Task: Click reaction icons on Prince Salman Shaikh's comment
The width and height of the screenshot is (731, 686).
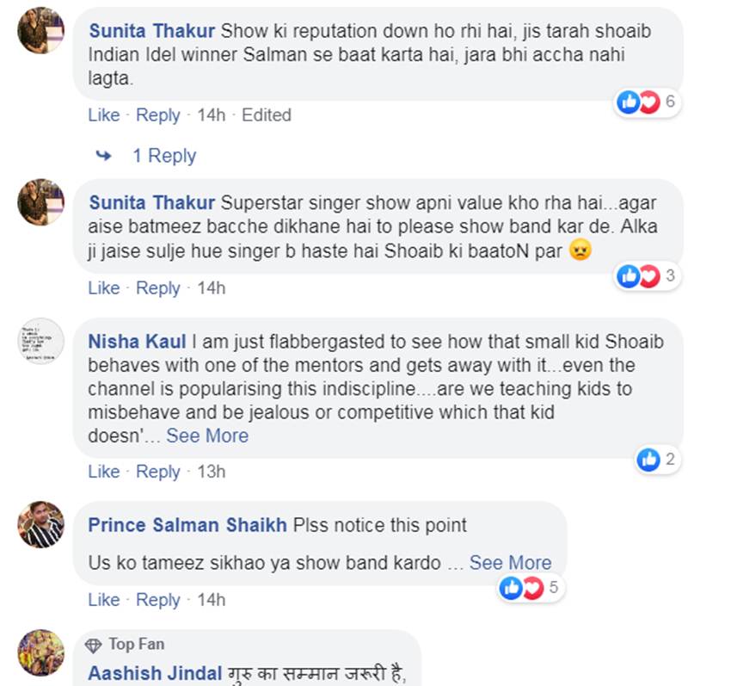Action: pos(521,588)
